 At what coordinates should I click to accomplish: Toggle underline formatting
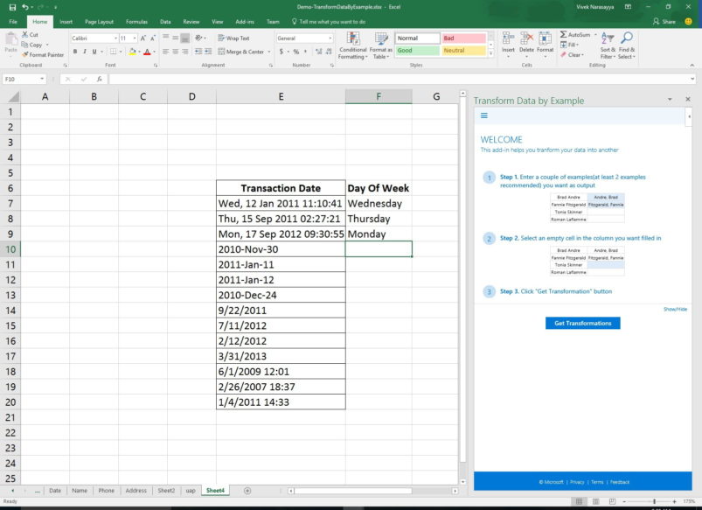(x=95, y=52)
